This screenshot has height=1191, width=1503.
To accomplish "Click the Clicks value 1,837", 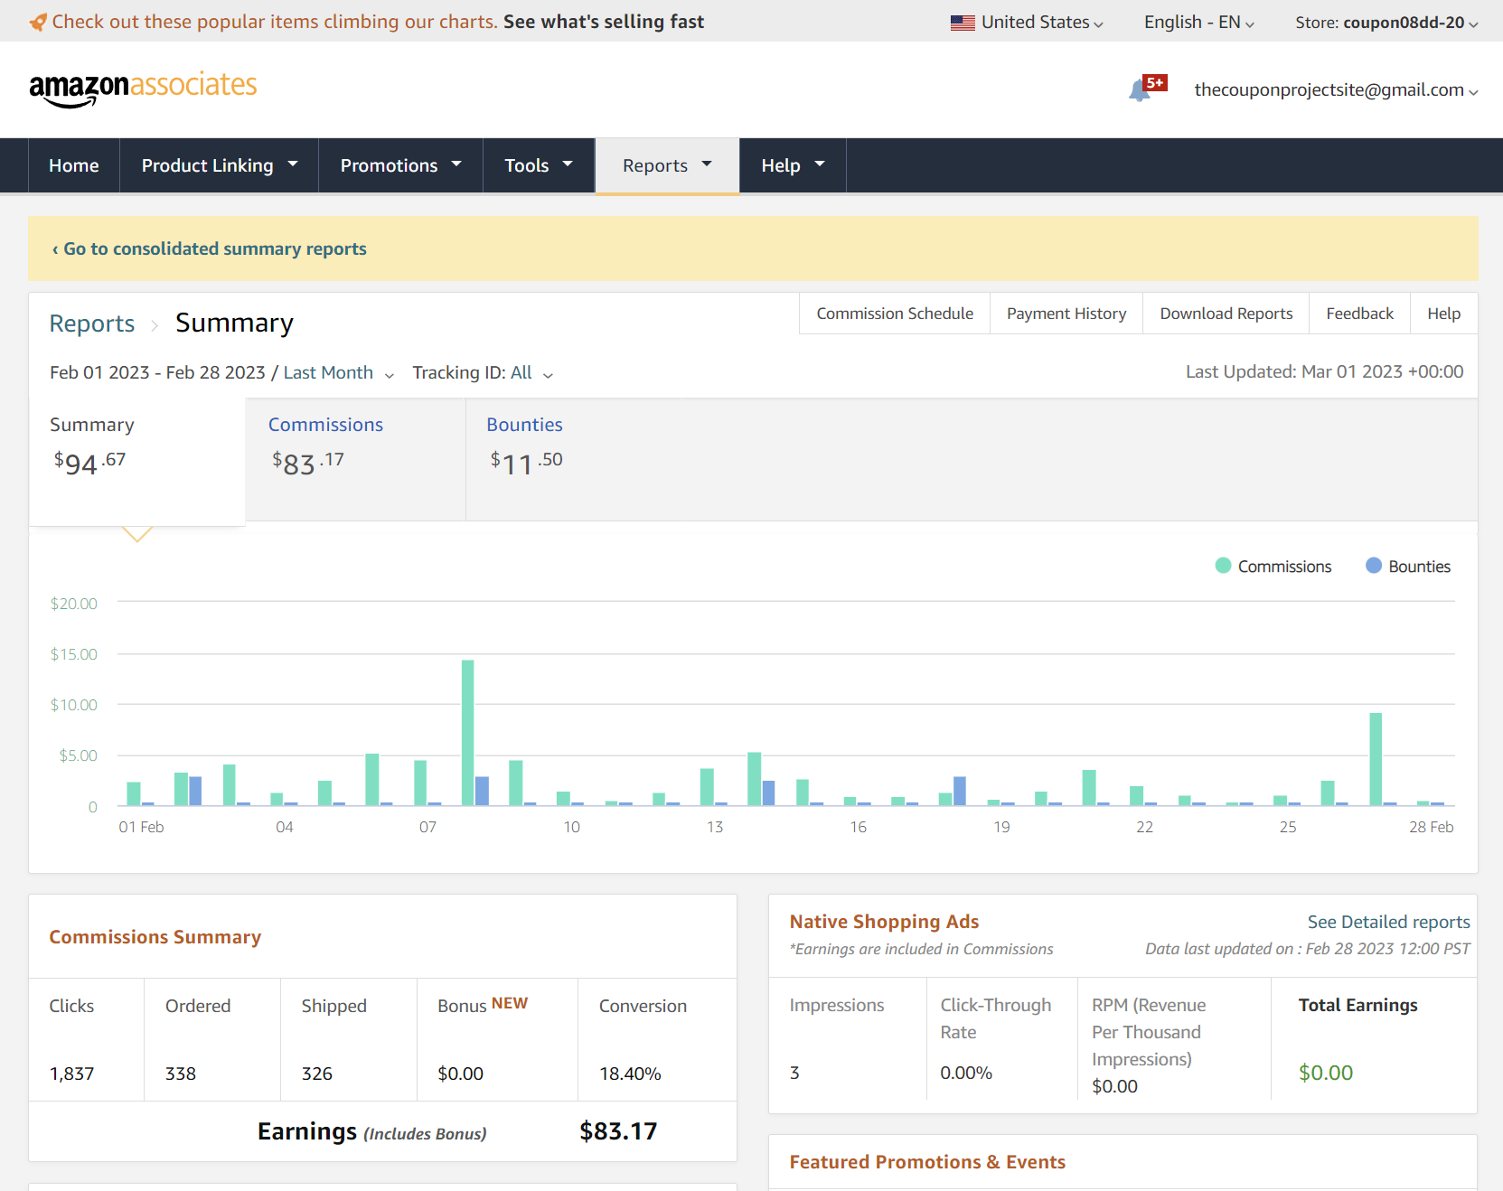I will (71, 1074).
